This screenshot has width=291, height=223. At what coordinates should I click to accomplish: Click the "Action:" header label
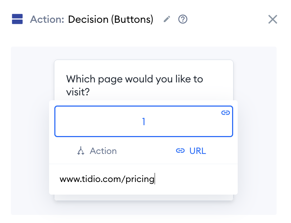[47, 19]
